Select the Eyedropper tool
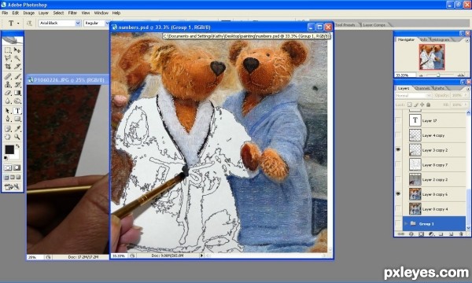The image size is (472, 283). click(17, 129)
